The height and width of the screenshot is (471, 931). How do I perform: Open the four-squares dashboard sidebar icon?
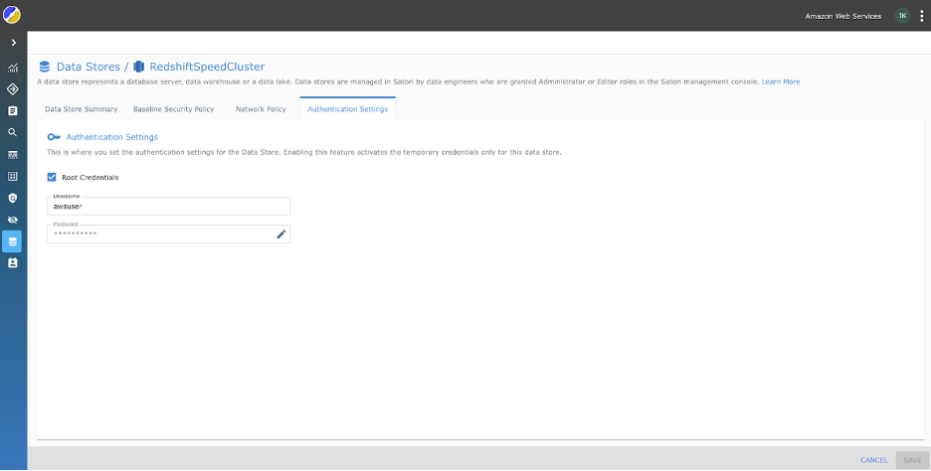pyautogui.click(x=13, y=176)
